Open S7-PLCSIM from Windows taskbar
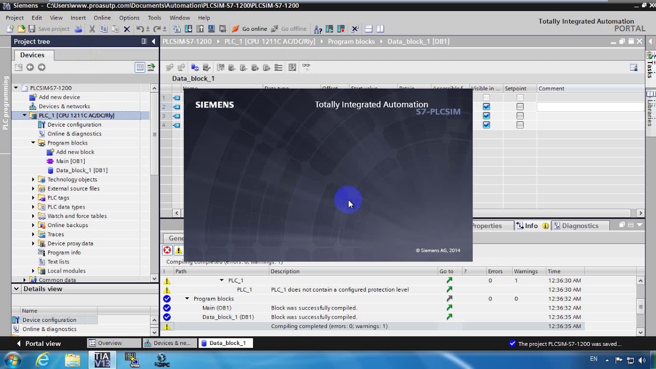This screenshot has width=656, height=369. click(x=132, y=360)
